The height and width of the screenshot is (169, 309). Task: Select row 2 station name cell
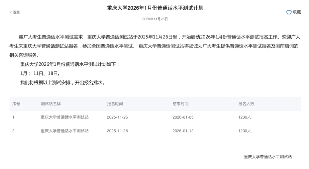tap(65, 131)
